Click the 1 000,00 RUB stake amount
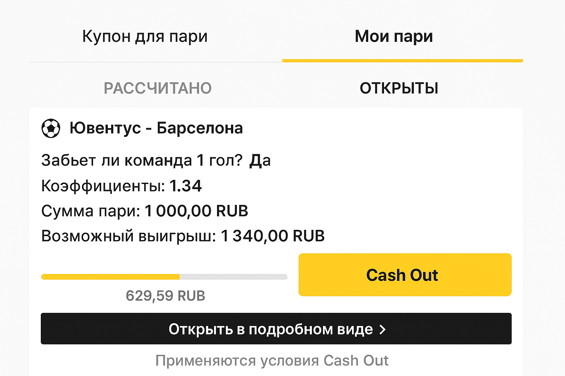Viewport: 565px width, 376px height. point(196,211)
